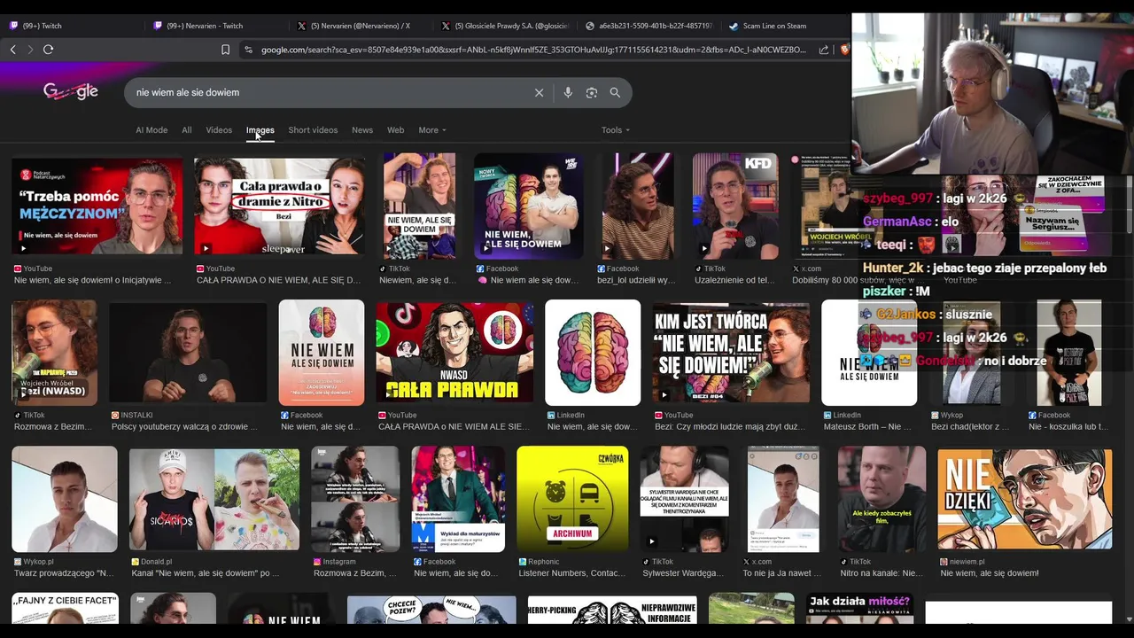Open the AI Mode search tab
1134x638 pixels.
coord(151,130)
